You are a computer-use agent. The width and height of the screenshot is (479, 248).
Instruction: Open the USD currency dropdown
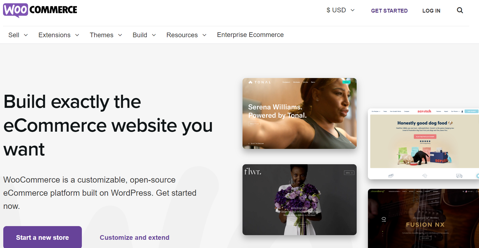tap(341, 10)
